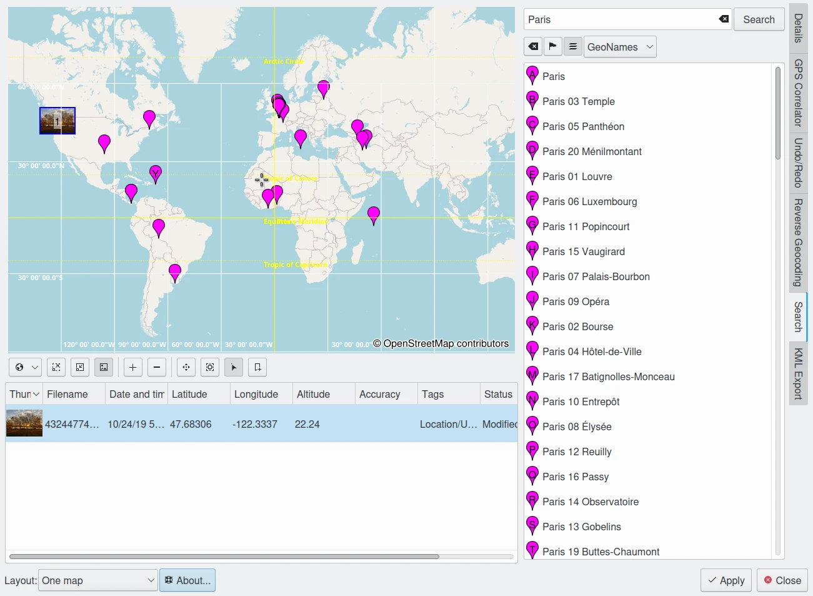Viewport: 813px width, 596px height.
Task: Toggle the arrow select images mode
Action: 234,367
